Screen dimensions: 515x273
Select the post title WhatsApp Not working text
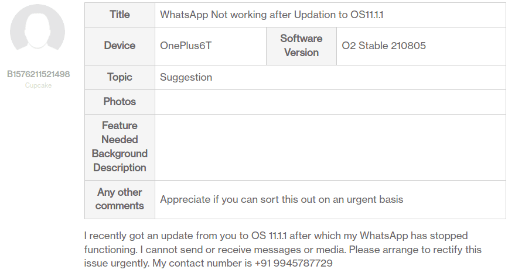(272, 15)
